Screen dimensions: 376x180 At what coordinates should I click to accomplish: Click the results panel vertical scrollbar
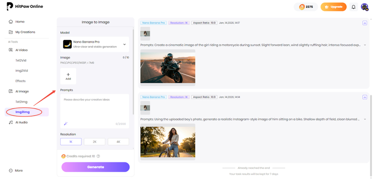pos(370,128)
